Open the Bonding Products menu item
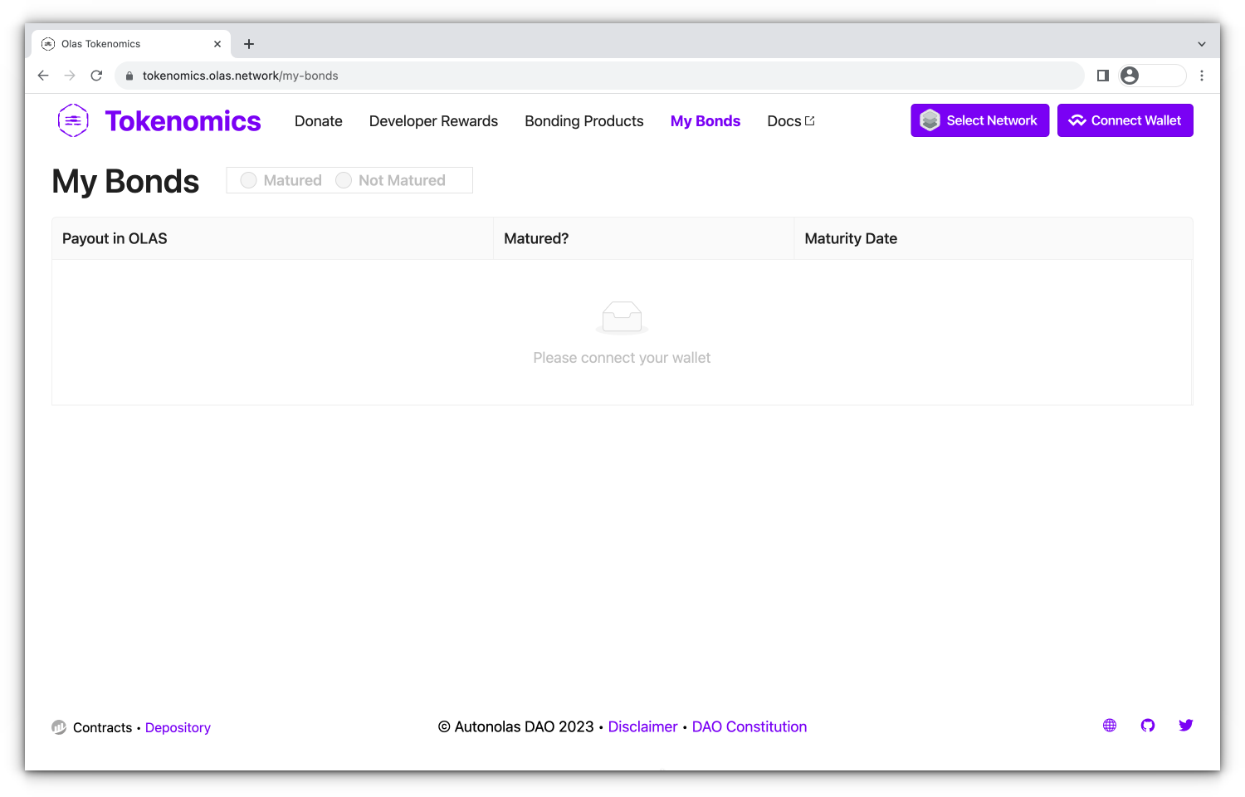The height and width of the screenshot is (797, 1245). pyautogui.click(x=583, y=121)
